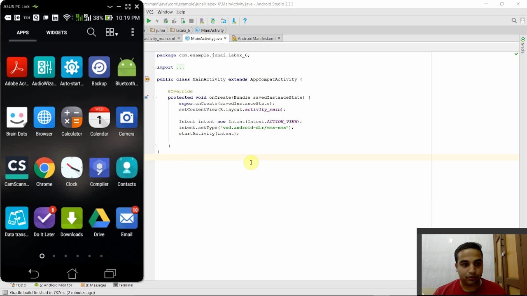This screenshot has width=527, height=296.
Task: Open the app drawer three-dot overflow menu
Action: click(x=133, y=32)
